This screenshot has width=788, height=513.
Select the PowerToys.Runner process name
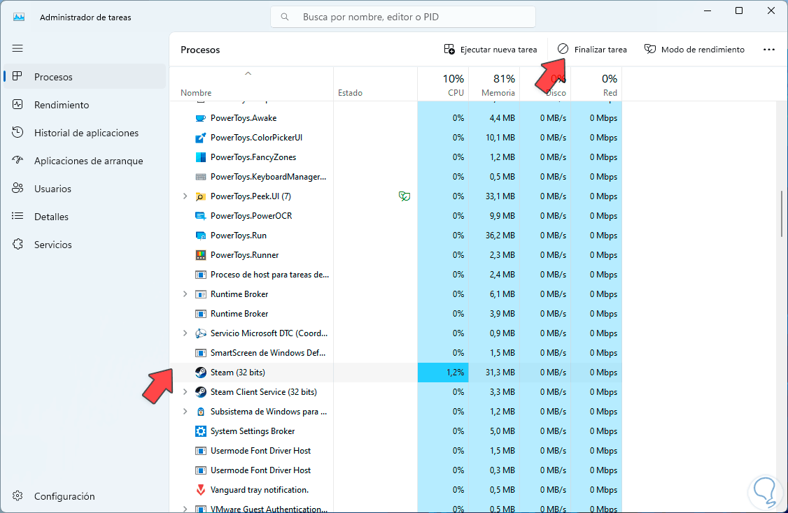pos(245,255)
